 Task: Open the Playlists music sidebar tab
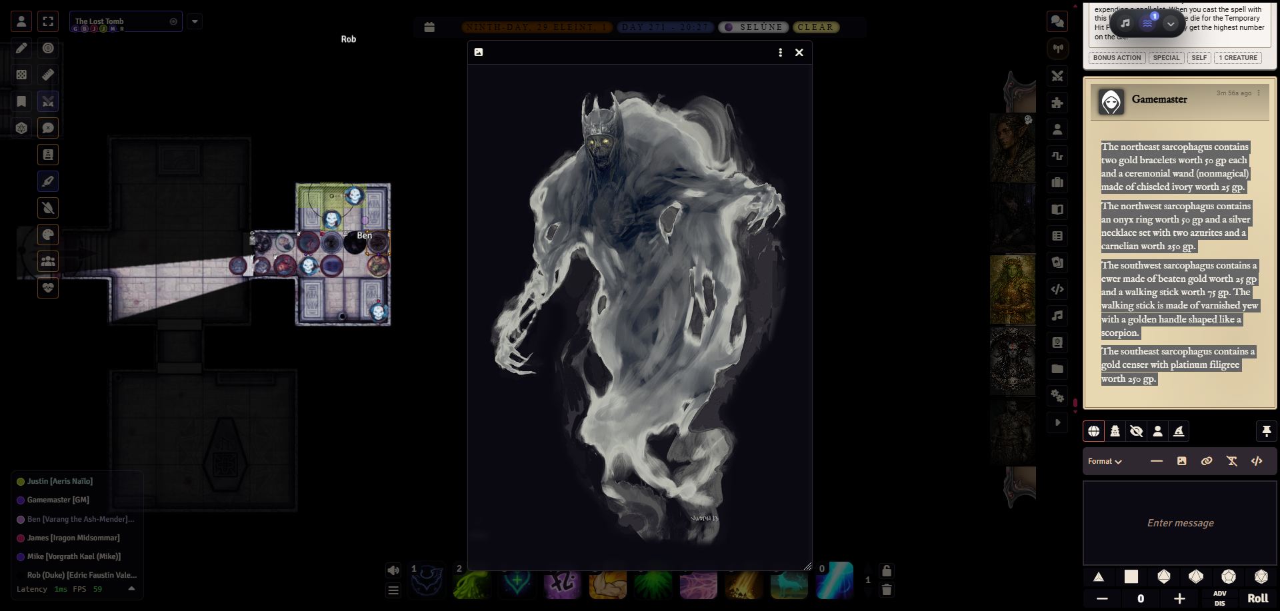(x=1057, y=315)
